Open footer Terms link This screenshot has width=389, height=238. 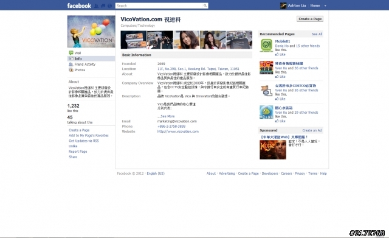tap(312, 173)
